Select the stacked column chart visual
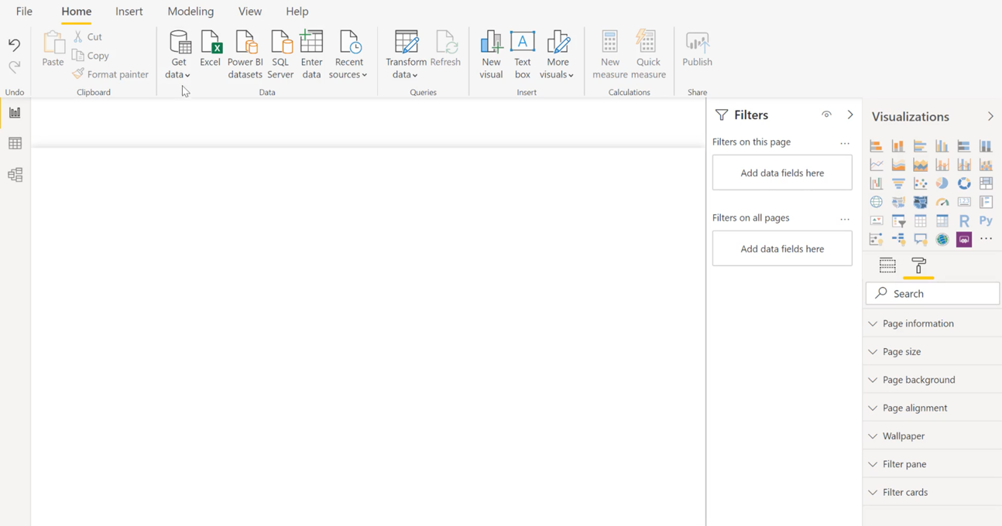1002x526 pixels. click(x=898, y=145)
